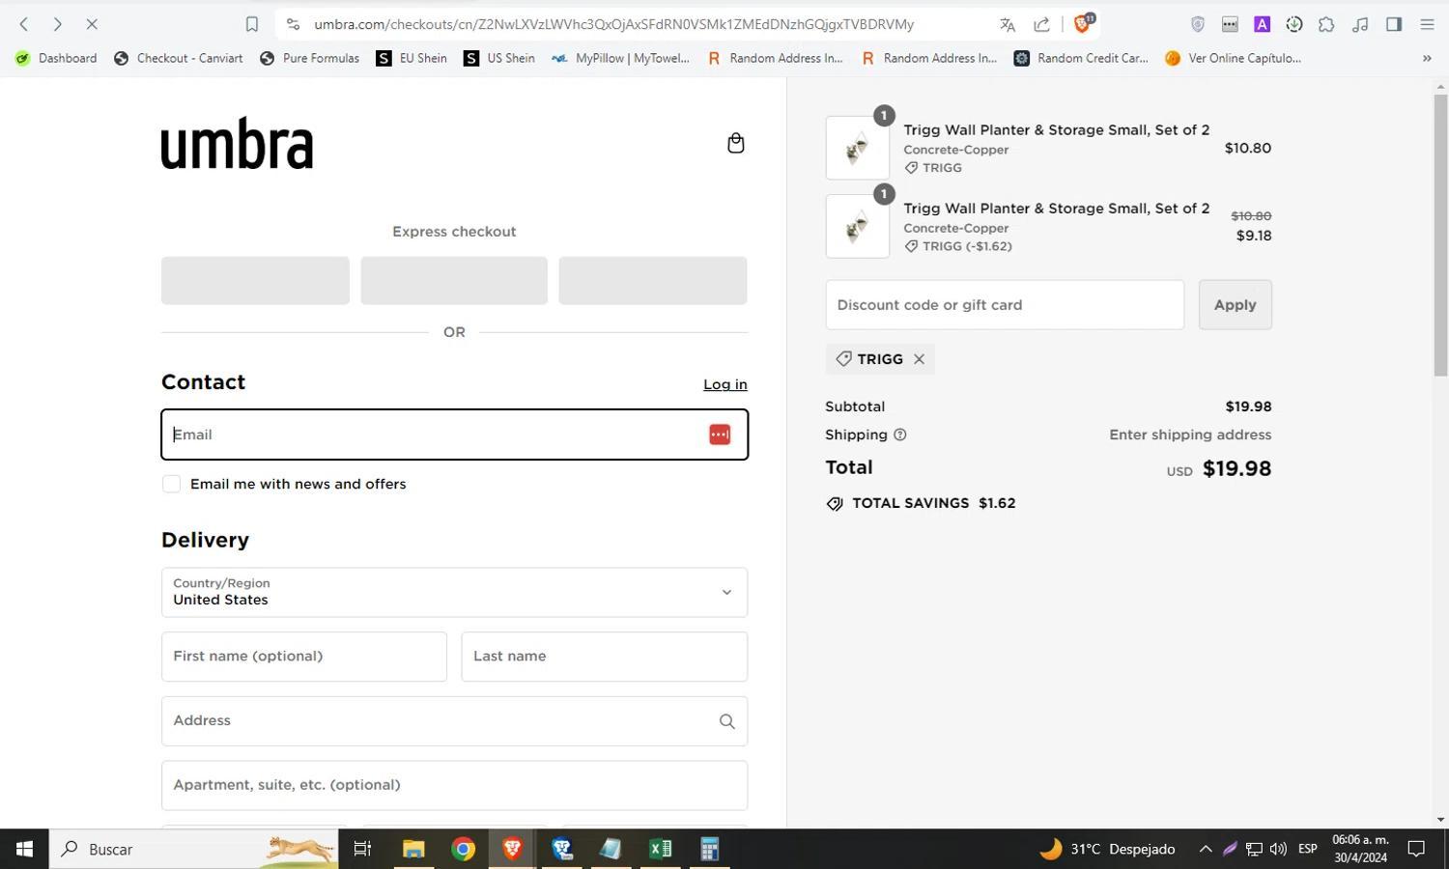Image resolution: width=1449 pixels, height=869 pixels.
Task: Open EU Shein bookmark
Action: tap(412, 58)
